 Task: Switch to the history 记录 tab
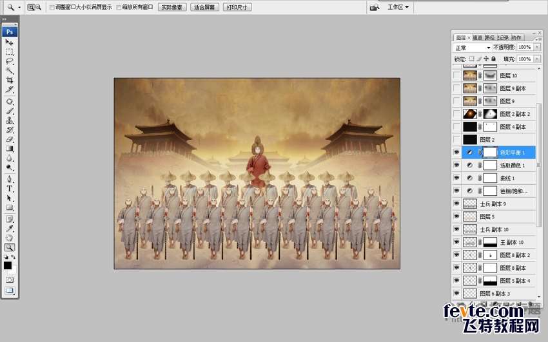click(x=504, y=37)
